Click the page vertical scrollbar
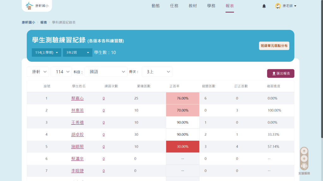Viewport: 323px width, 181px height. pyautogui.click(x=322, y=69)
